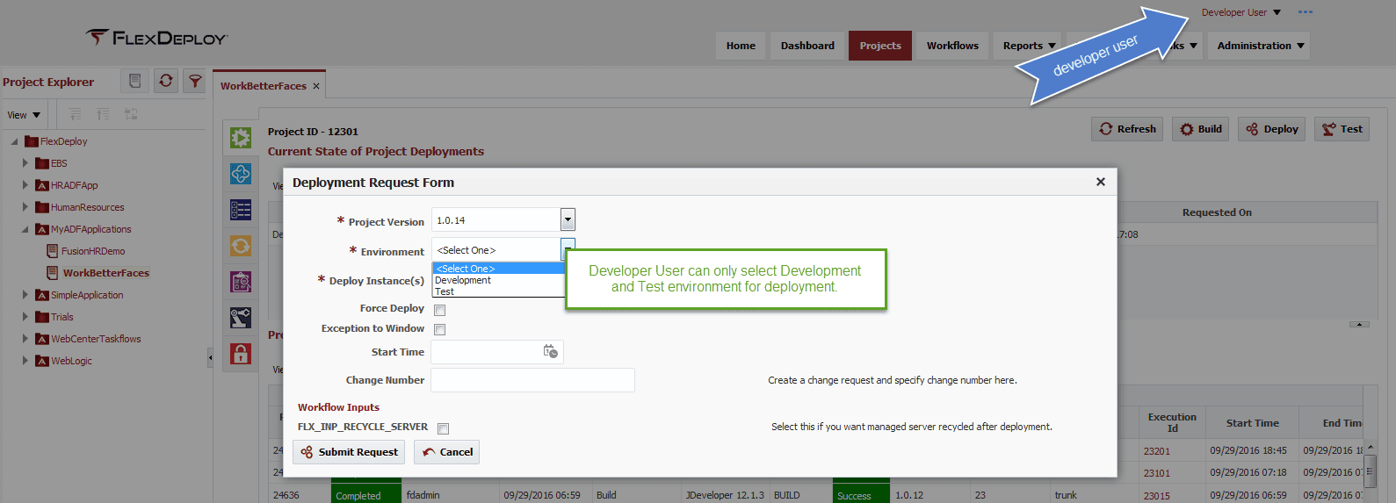Image resolution: width=1396 pixels, height=503 pixels.
Task: Enable the FLX_INP_RECYCLE_SERVER checkbox
Action: [x=444, y=428]
